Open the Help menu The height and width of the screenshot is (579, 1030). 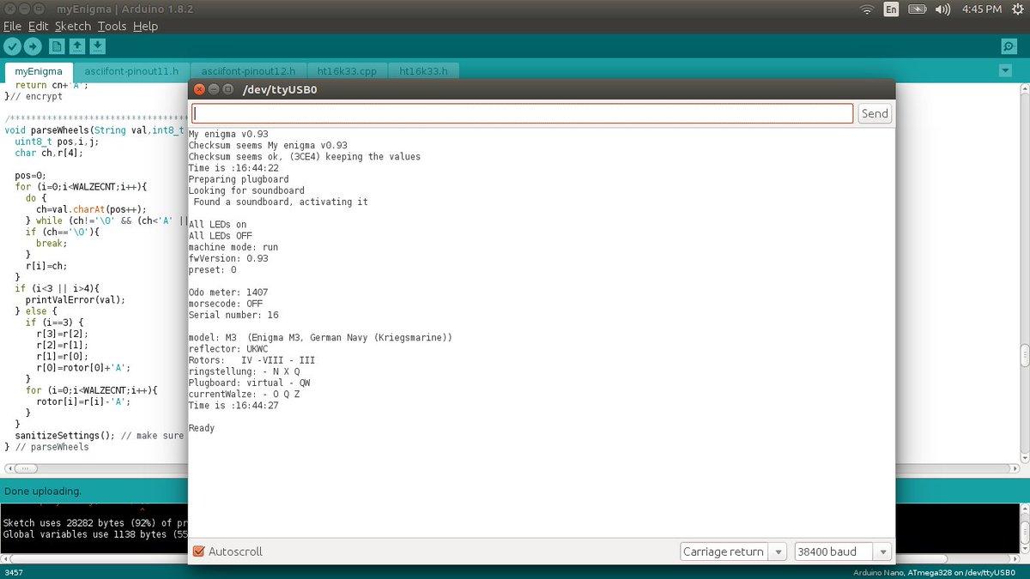click(145, 26)
